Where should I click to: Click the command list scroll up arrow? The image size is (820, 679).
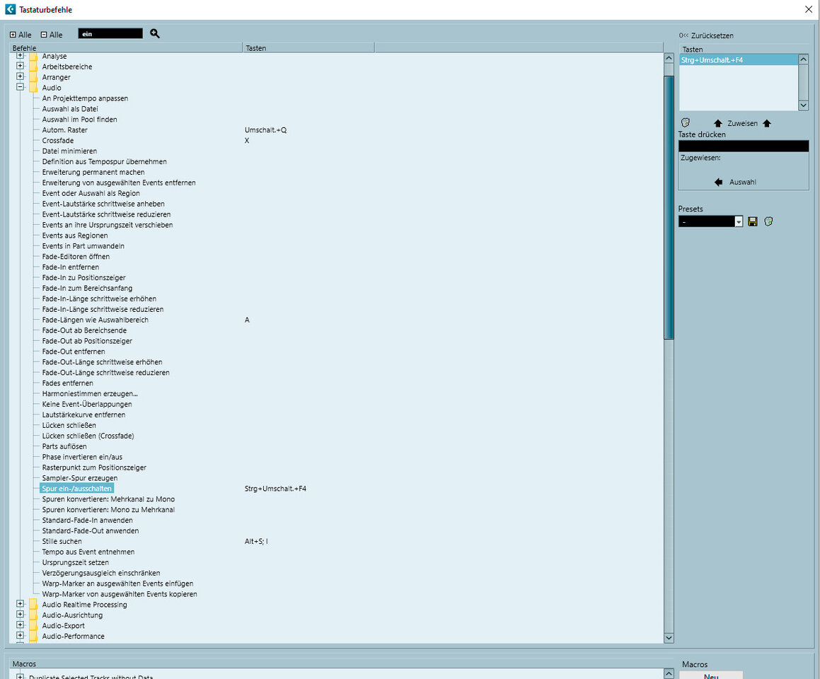669,58
